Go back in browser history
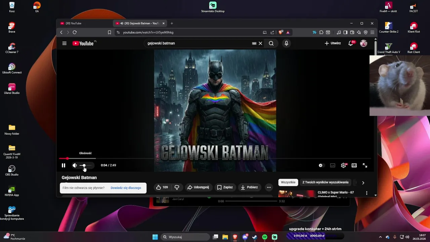The image size is (430, 242). (x=61, y=32)
